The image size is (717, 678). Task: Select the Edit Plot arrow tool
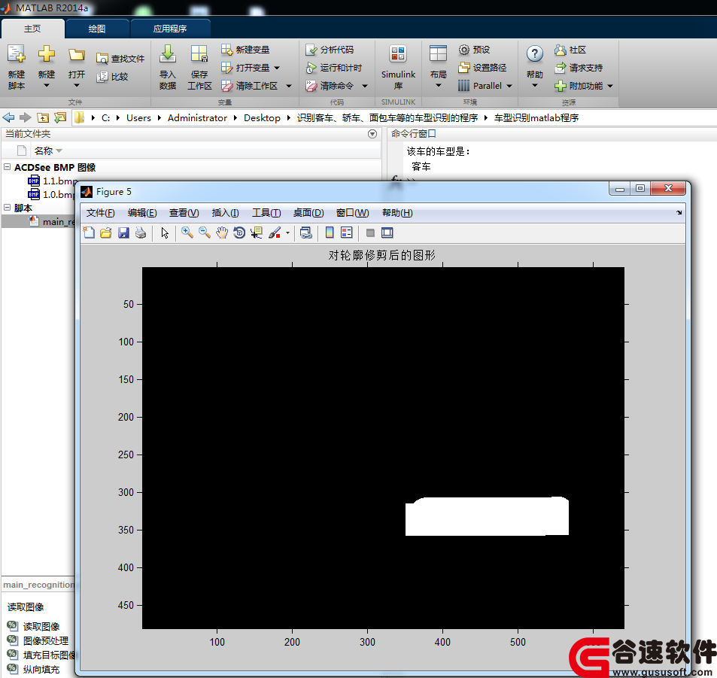[165, 233]
